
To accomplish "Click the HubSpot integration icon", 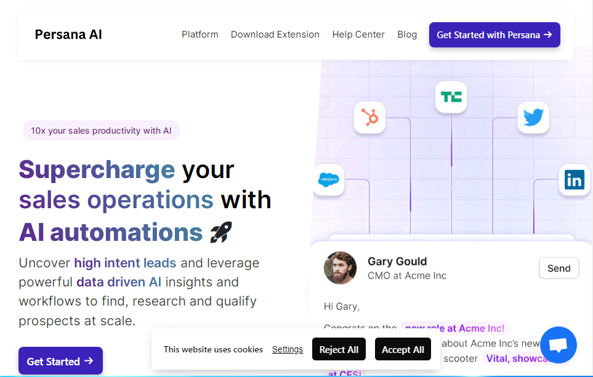I will tap(369, 117).
